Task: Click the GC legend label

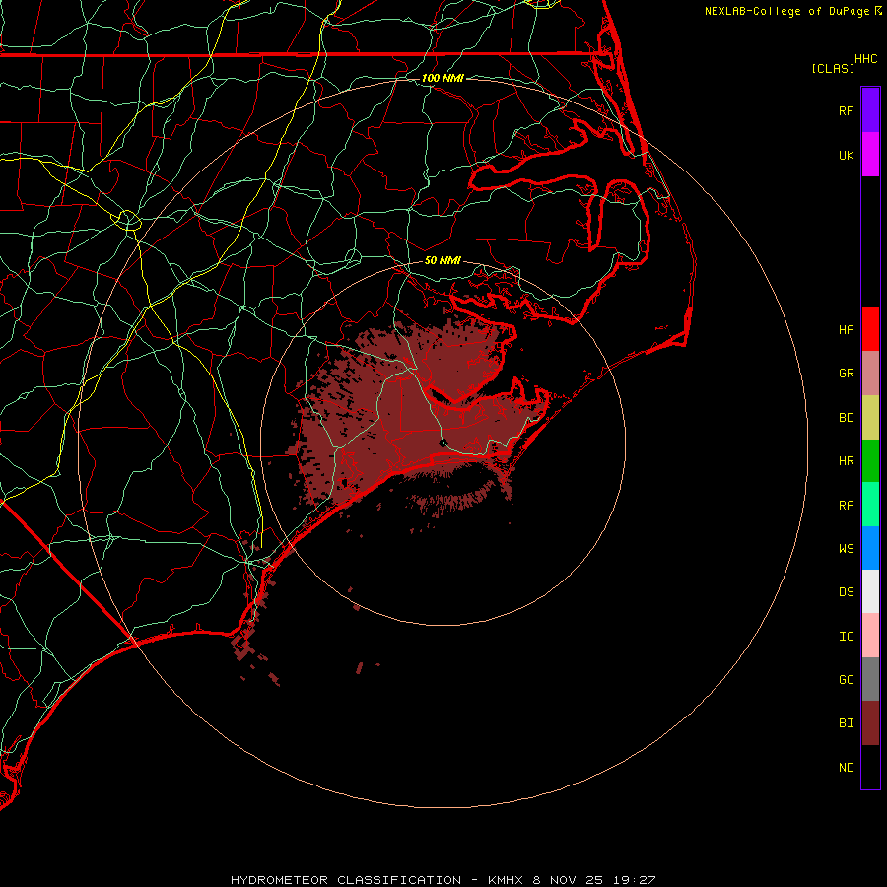Action: click(x=847, y=680)
